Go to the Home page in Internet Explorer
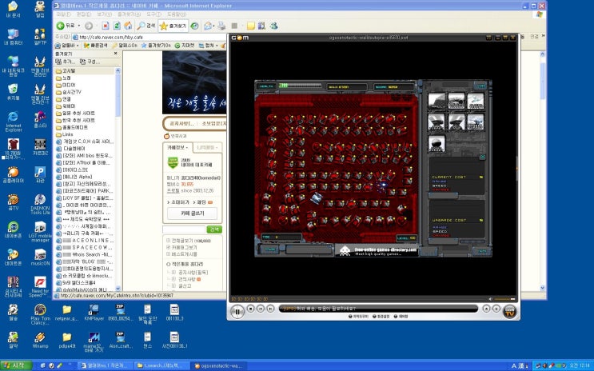Image resolution: width=594 pixels, height=371 pixels. click(129, 26)
